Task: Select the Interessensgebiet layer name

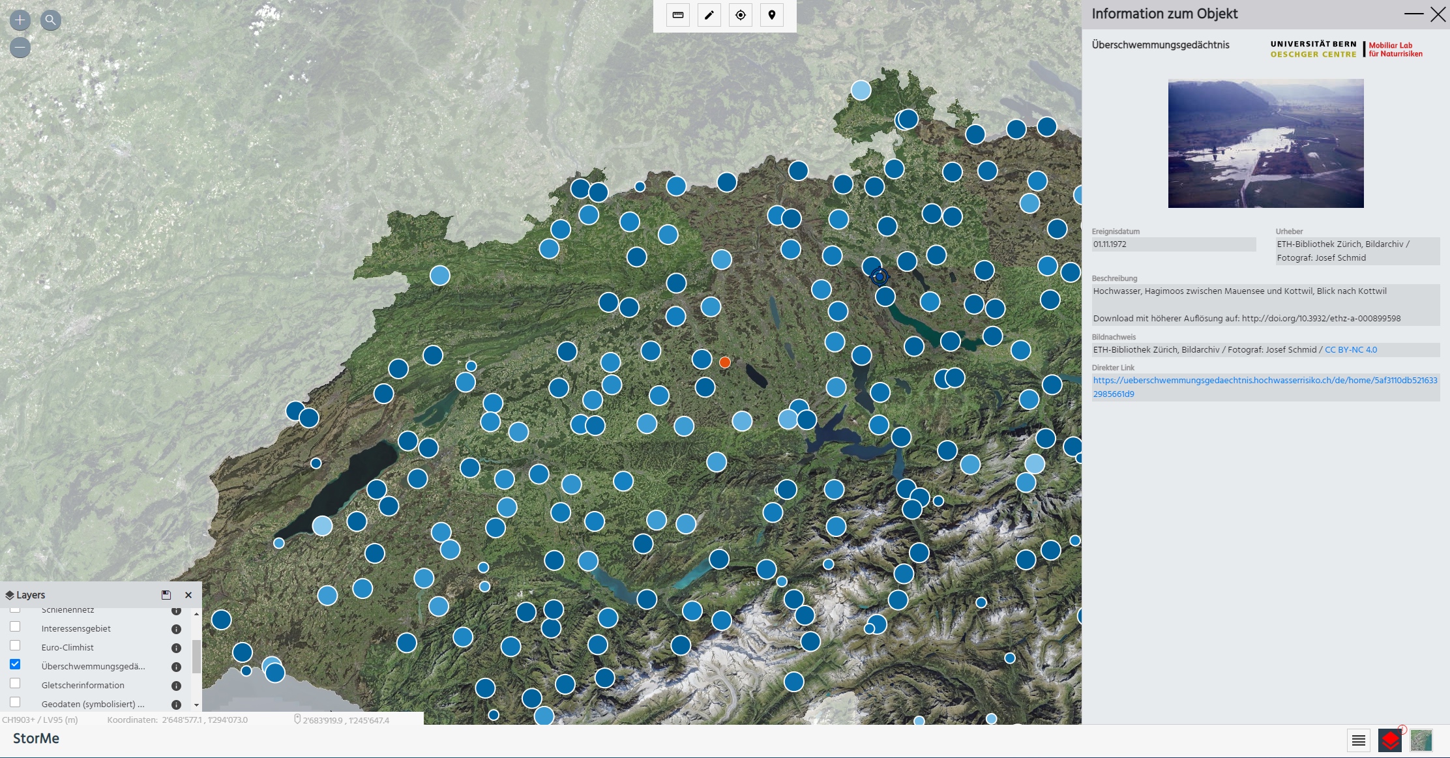Action: coord(76,629)
